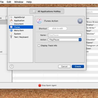Open help with the question mark button
The image size is (98, 98).
[12, 66]
